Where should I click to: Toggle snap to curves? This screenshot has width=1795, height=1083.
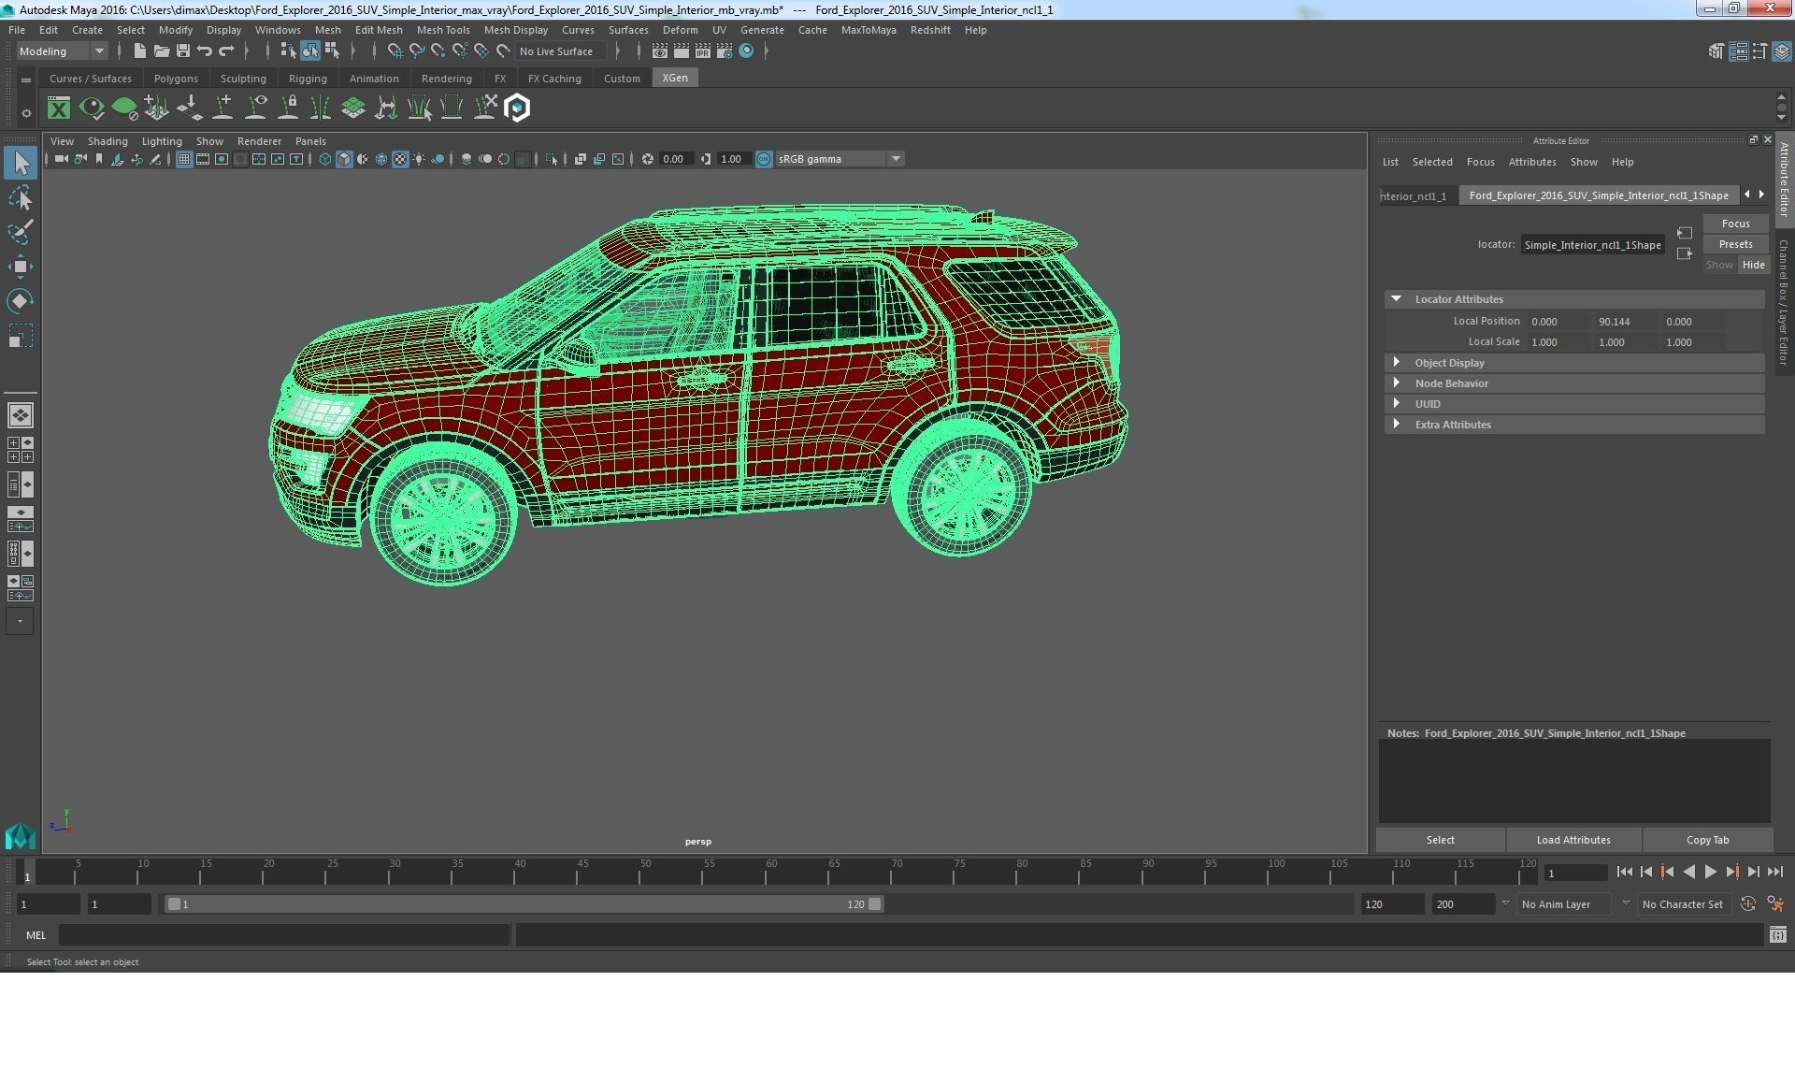416,51
